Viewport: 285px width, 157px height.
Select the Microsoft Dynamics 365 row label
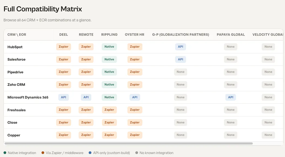pos(28,97)
